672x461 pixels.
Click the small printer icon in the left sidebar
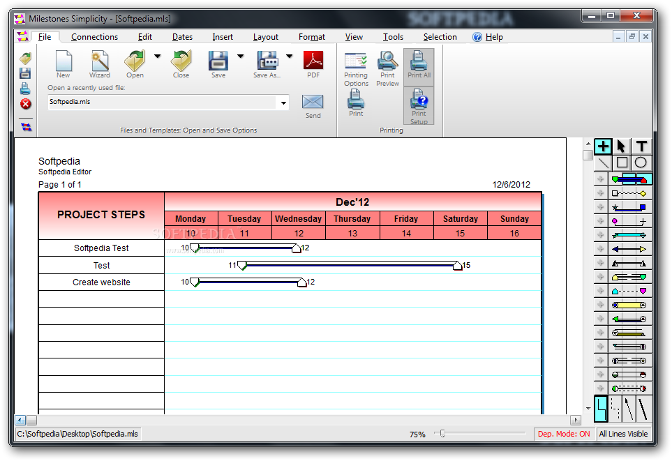pyautogui.click(x=25, y=89)
